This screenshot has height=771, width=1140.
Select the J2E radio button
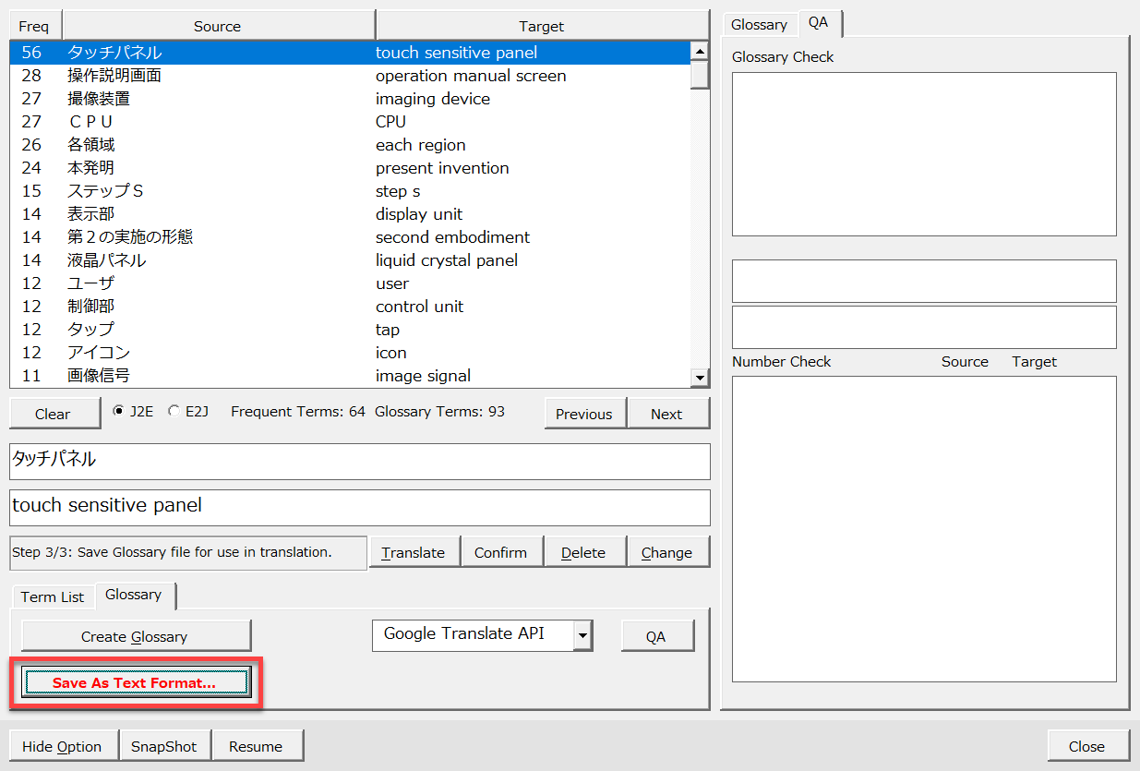[117, 412]
